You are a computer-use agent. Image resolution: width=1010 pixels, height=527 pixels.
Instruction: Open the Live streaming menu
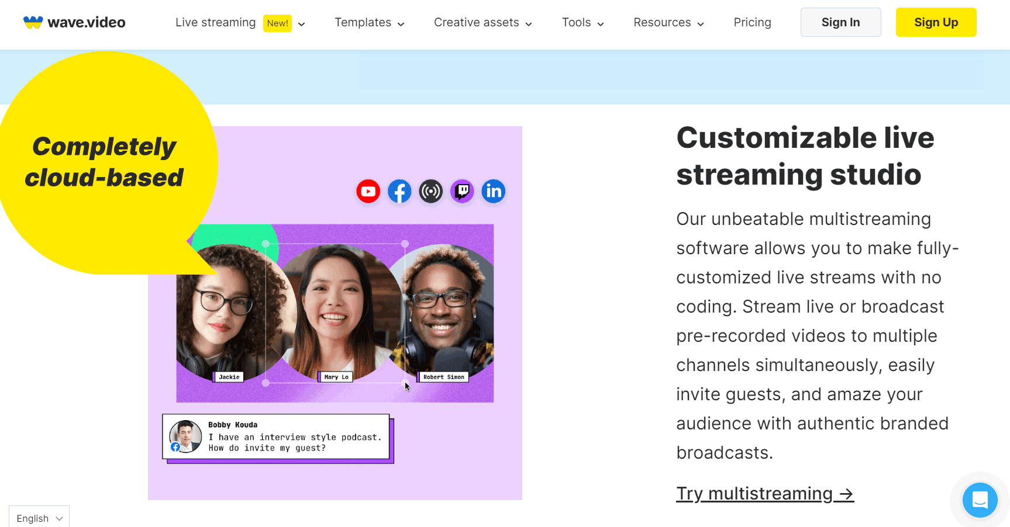[x=215, y=22]
